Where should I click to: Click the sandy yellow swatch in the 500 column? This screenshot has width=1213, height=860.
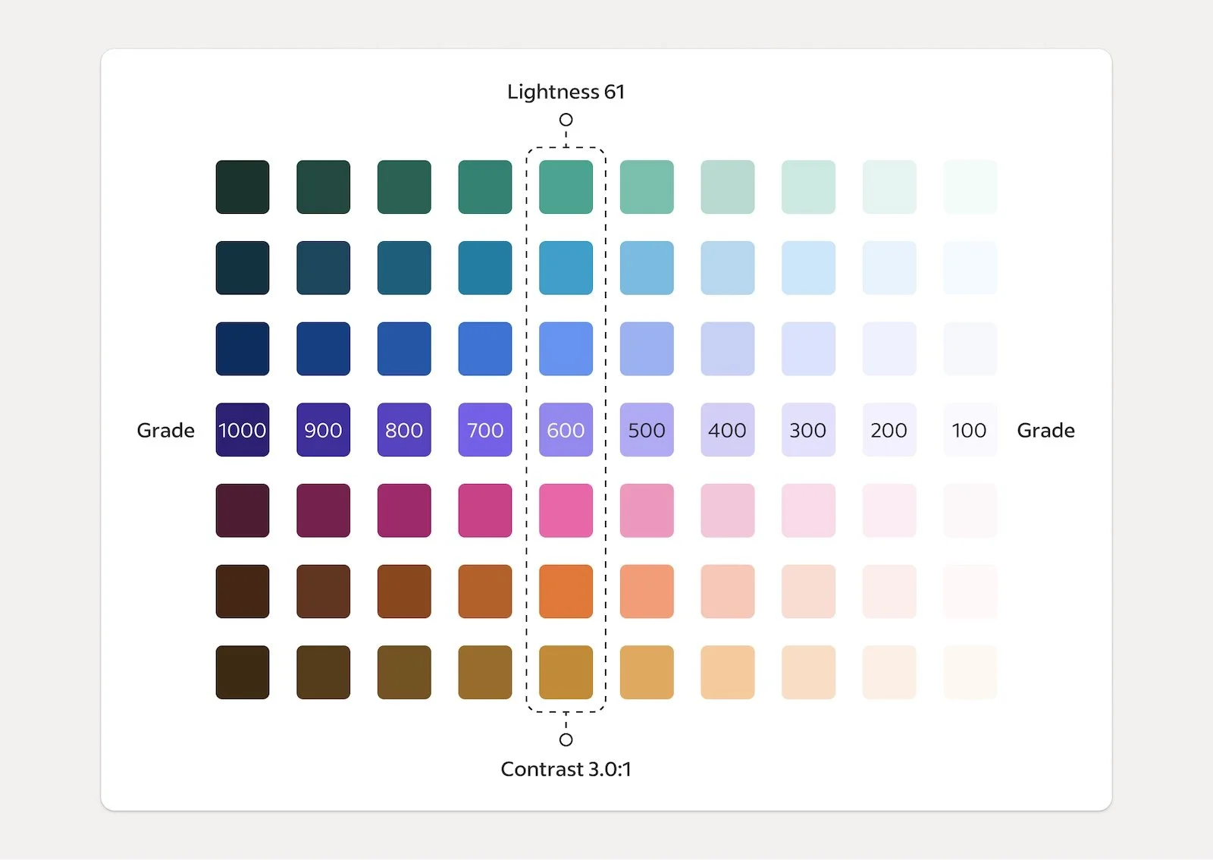click(647, 673)
